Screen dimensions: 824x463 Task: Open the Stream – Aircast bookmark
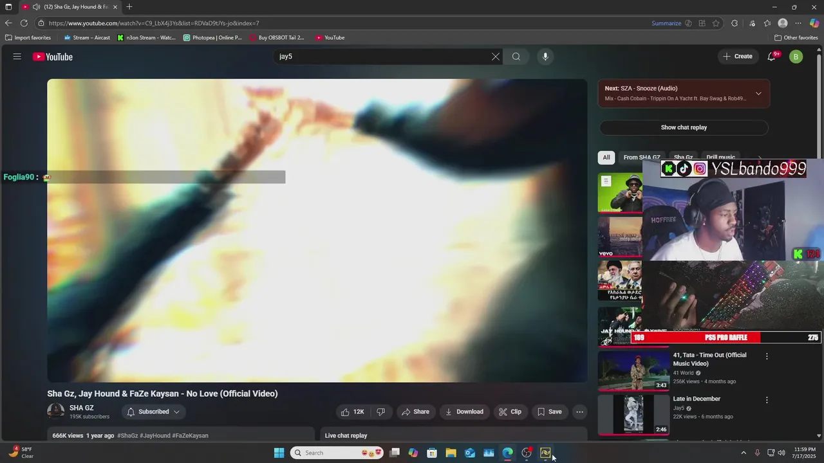87,37
